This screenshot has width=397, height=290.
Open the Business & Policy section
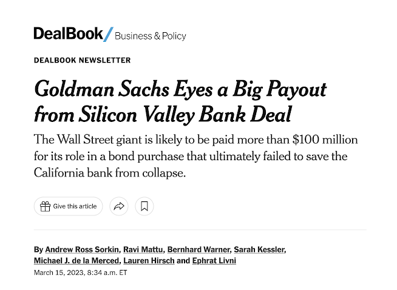pyautogui.click(x=150, y=36)
